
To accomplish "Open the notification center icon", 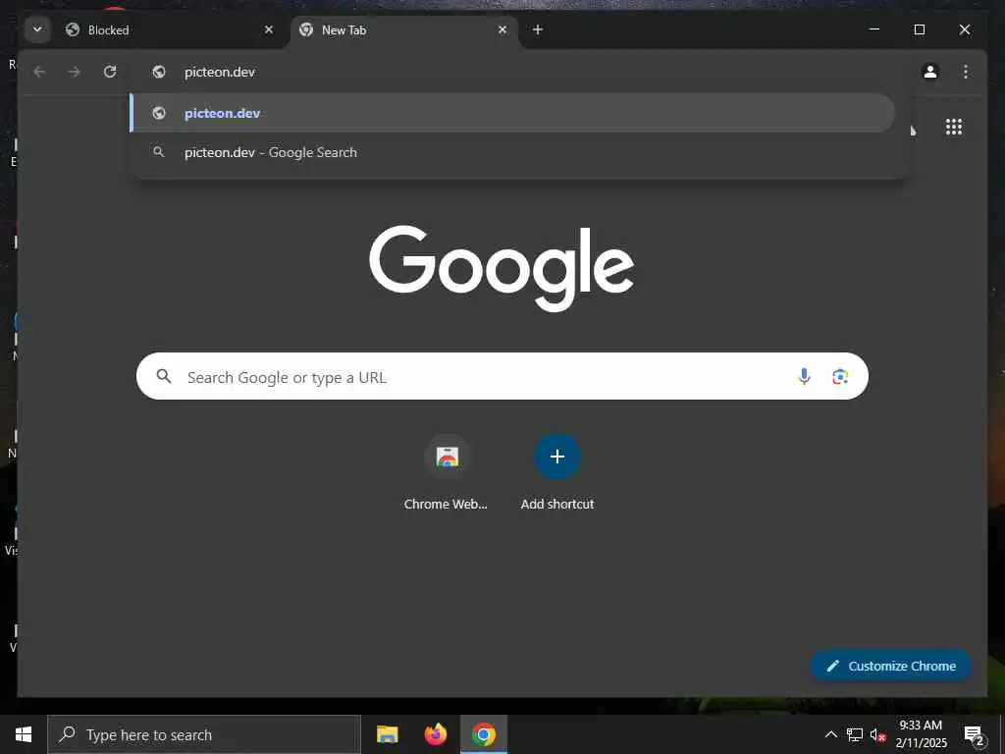I will (974, 734).
